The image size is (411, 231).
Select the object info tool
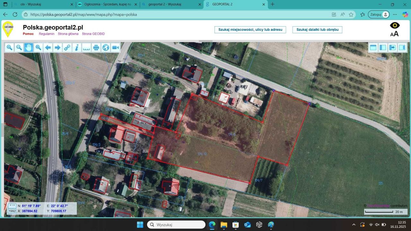pos(77,48)
